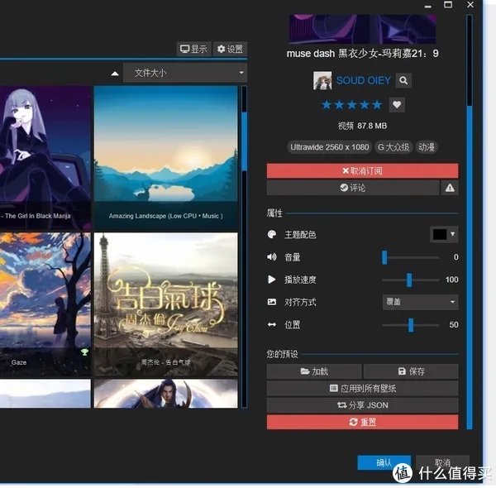The width and height of the screenshot is (496, 488).
Task: Open 主题配色 color swatch picker
Action: click(x=444, y=234)
